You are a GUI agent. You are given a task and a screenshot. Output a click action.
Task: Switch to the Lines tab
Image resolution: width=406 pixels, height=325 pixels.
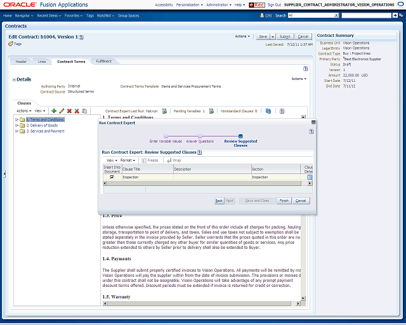click(42, 62)
